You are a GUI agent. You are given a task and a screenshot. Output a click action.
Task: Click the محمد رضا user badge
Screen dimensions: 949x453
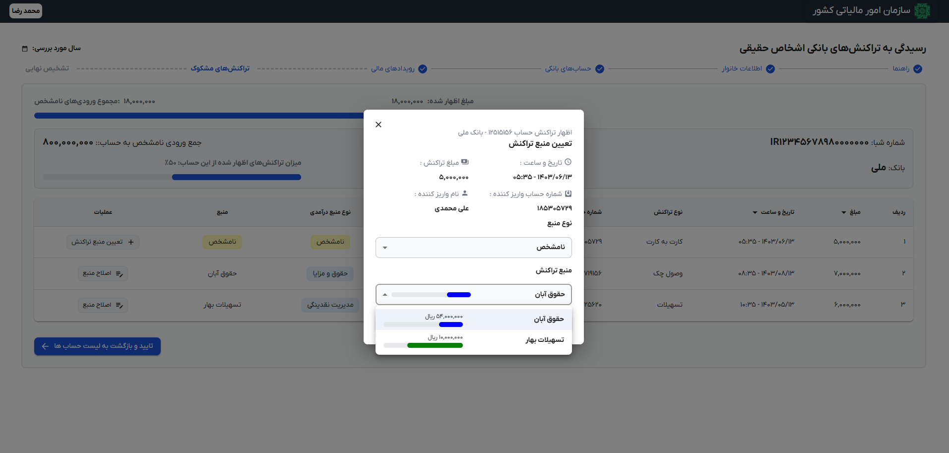point(26,11)
